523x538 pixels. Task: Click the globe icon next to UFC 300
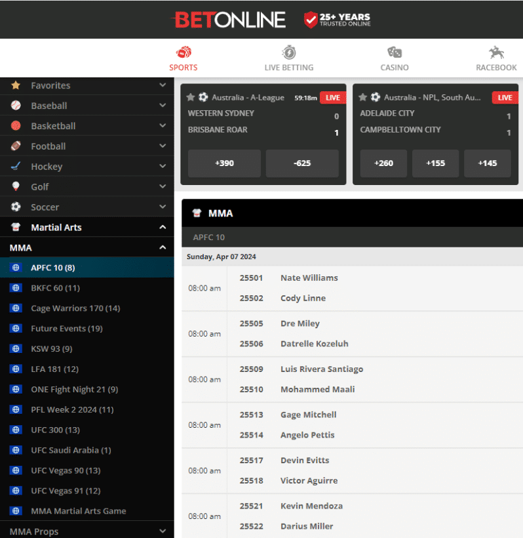coord(16,430)
